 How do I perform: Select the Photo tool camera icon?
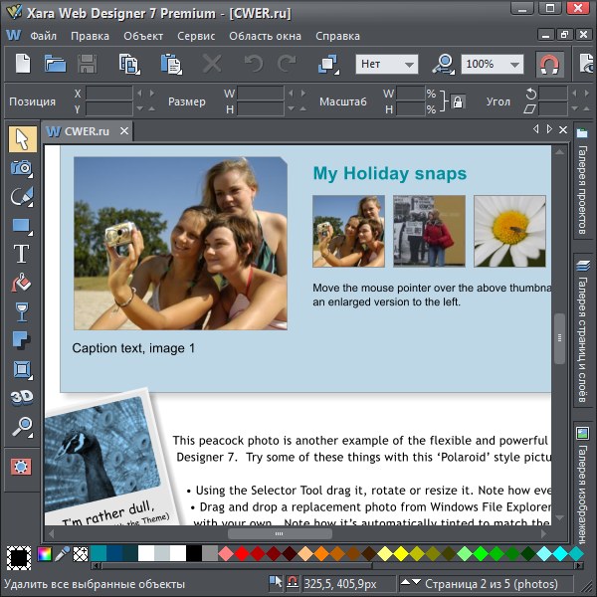click(x=21, y=167)
